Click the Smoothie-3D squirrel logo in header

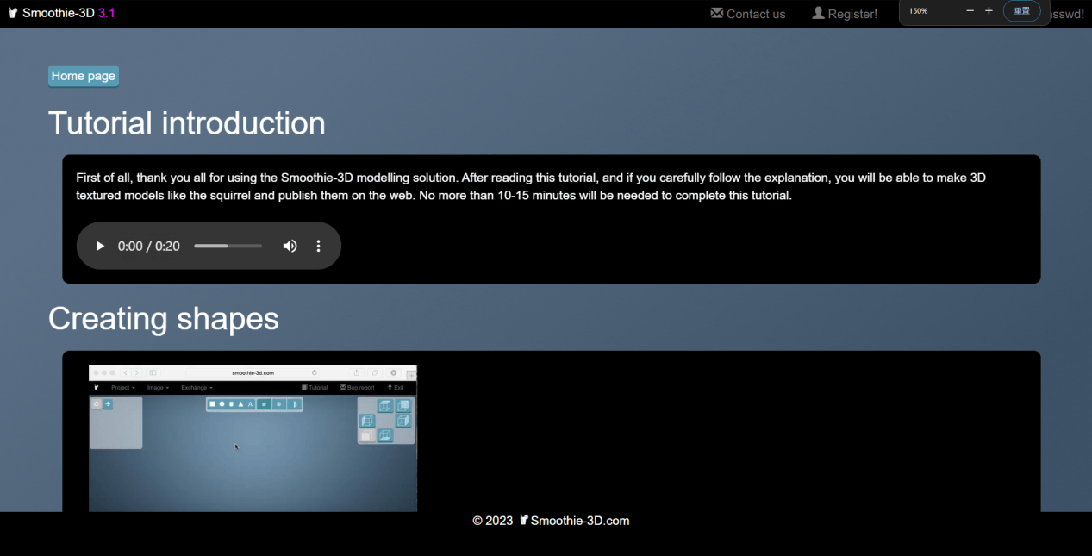pos(13,13)
